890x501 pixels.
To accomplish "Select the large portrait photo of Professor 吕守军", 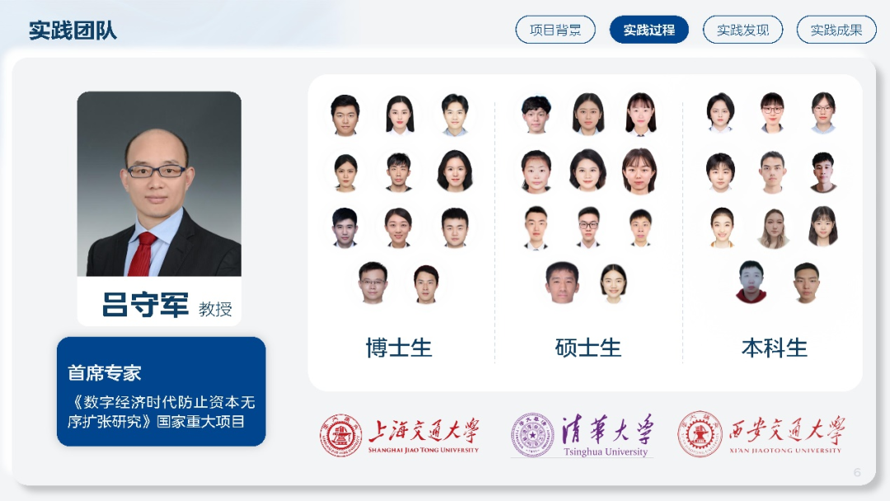I will 159,184.
